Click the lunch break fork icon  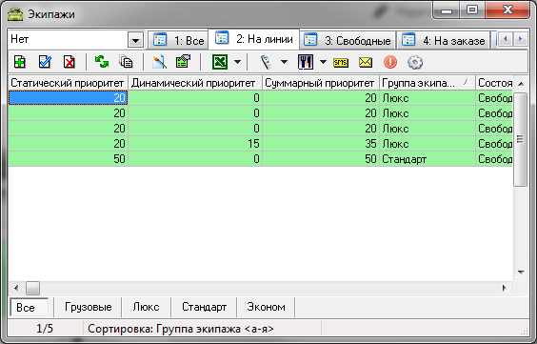(x=305, y=62)
